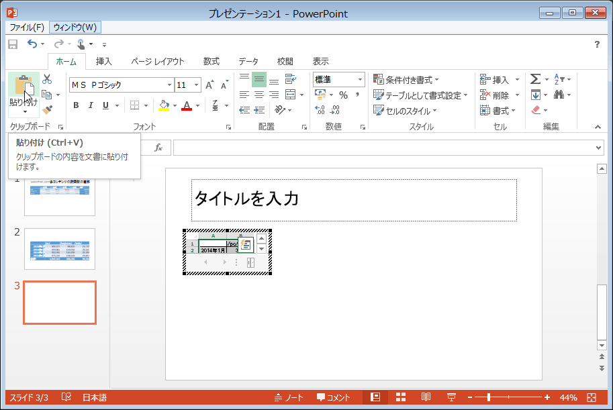Open the セルのスタイル dropdown
613x410 pixels.
(x=405, y=111)
